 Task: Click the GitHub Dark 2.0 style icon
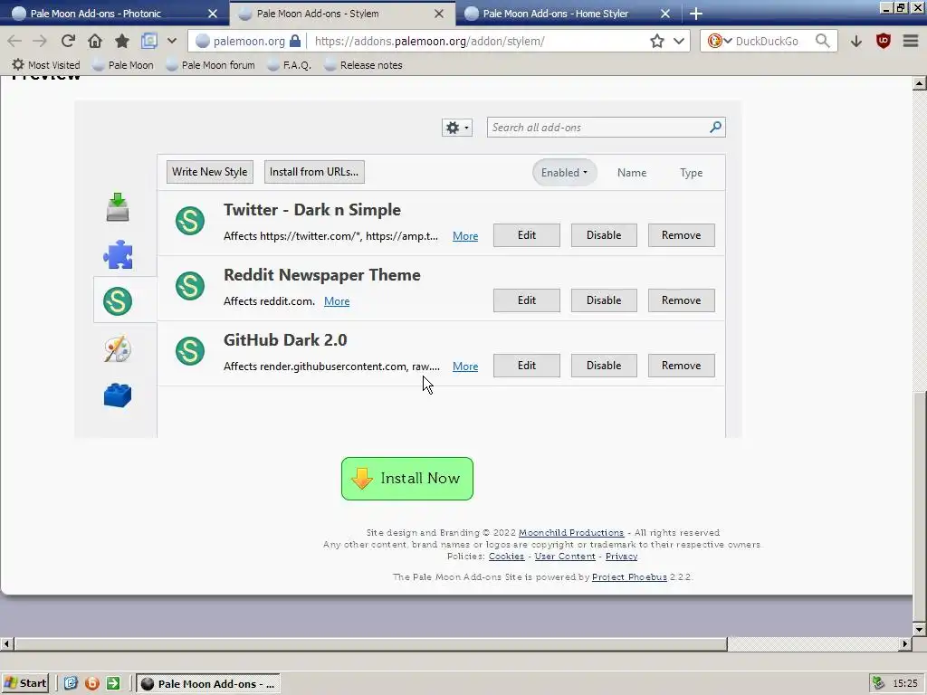coord(190,351)
